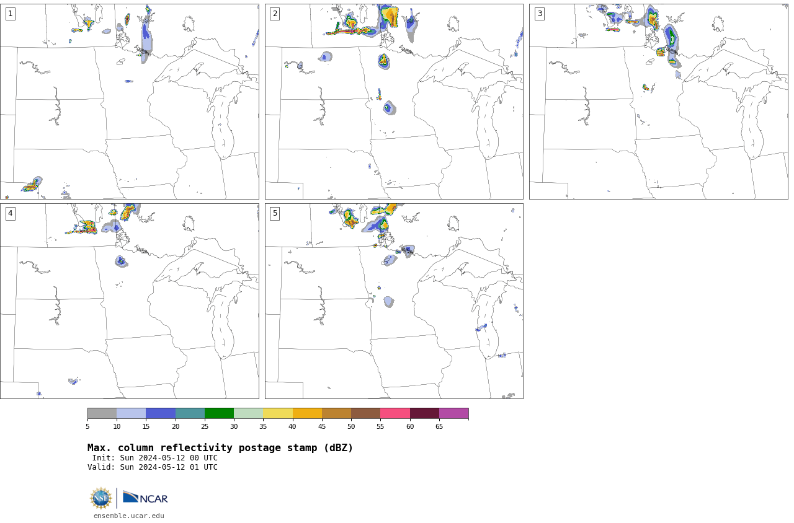Click the colorbar tick label 5

pos(87,426)
